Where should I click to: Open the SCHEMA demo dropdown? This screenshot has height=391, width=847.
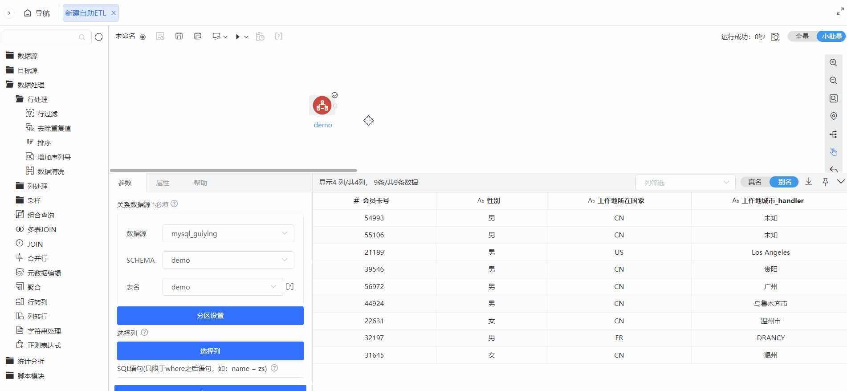pos(228,260)
